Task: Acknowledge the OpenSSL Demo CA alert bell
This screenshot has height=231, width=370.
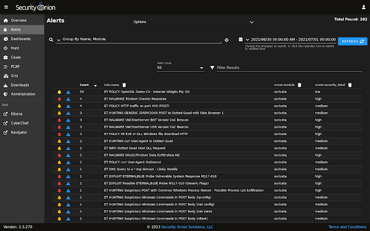Action: tap(59, 92)
